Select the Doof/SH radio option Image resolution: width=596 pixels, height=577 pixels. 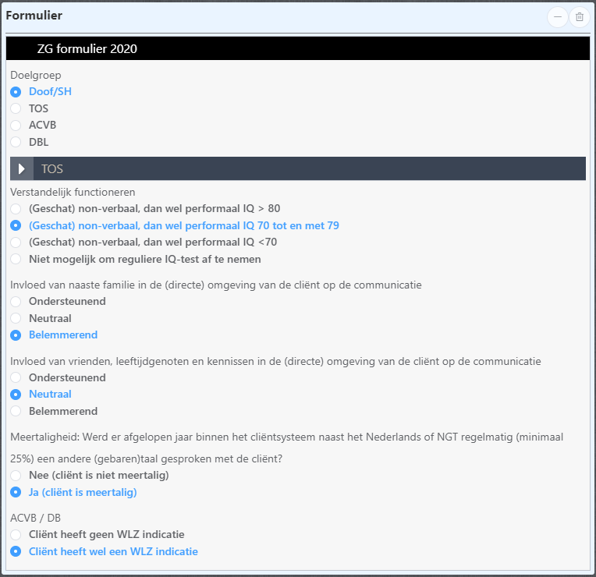(16, 91)
